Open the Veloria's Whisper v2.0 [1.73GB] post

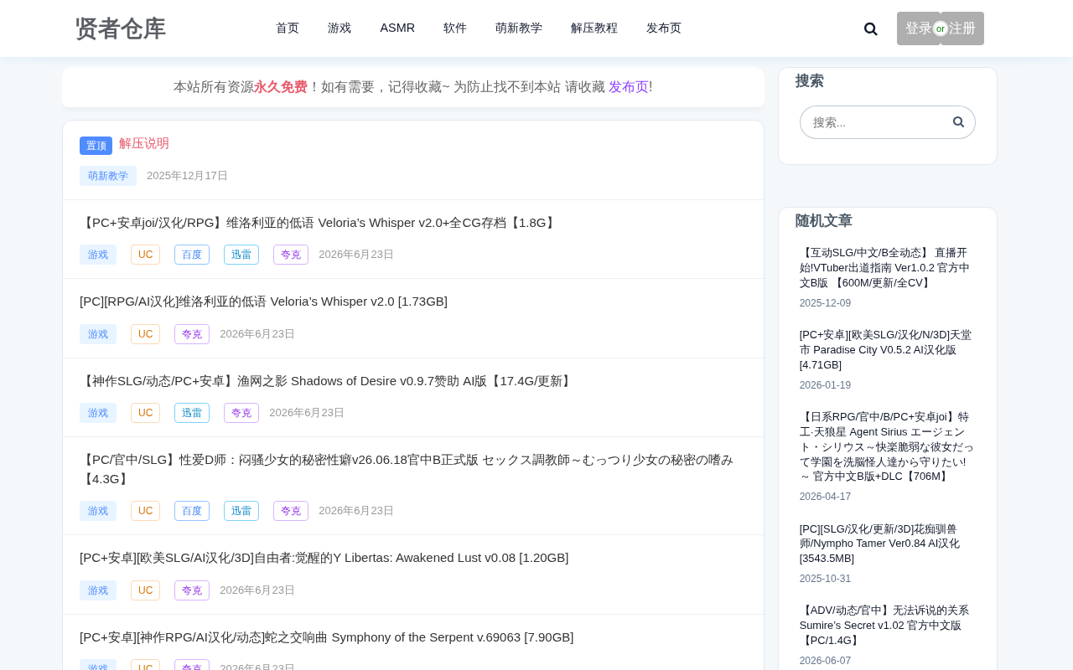263,301
